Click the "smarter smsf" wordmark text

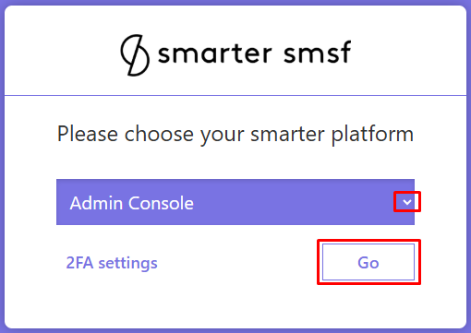pyautogui.click(x=254, y=53)
